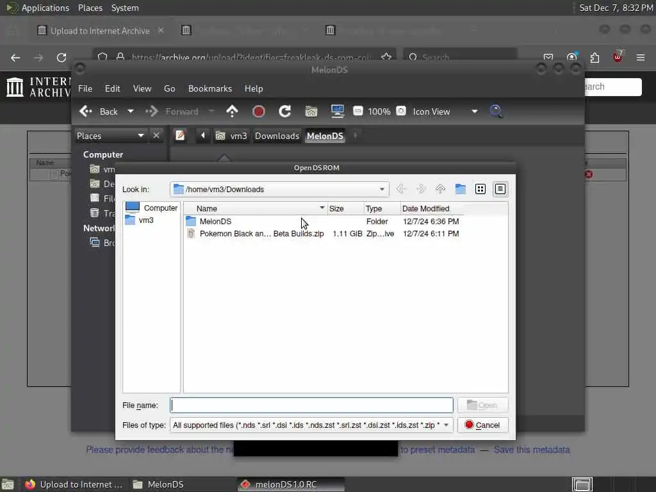Go up one folder in file manager
Viewport: 656px width, 492px height.
point(232,111)
